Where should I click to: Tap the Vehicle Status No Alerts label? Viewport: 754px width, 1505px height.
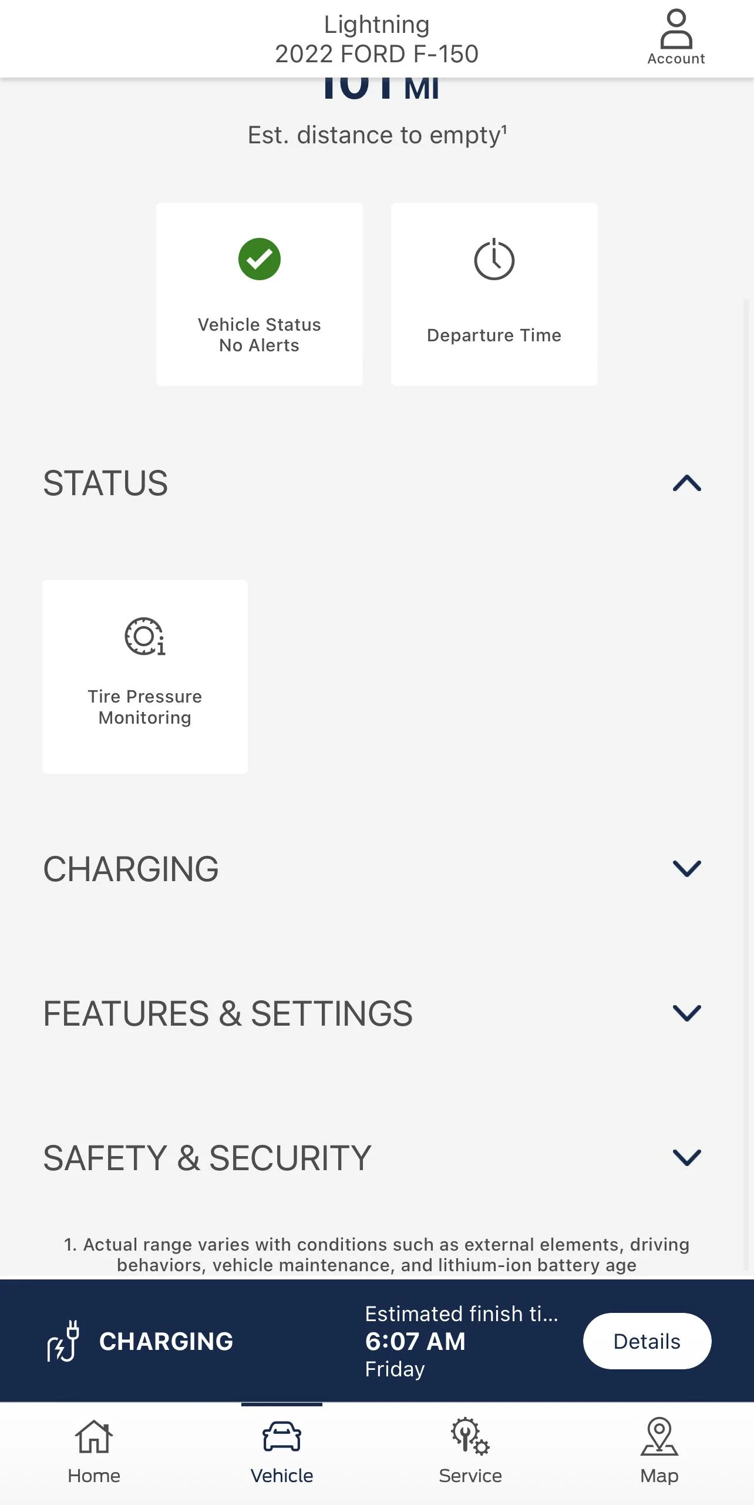tap(259, 335)
